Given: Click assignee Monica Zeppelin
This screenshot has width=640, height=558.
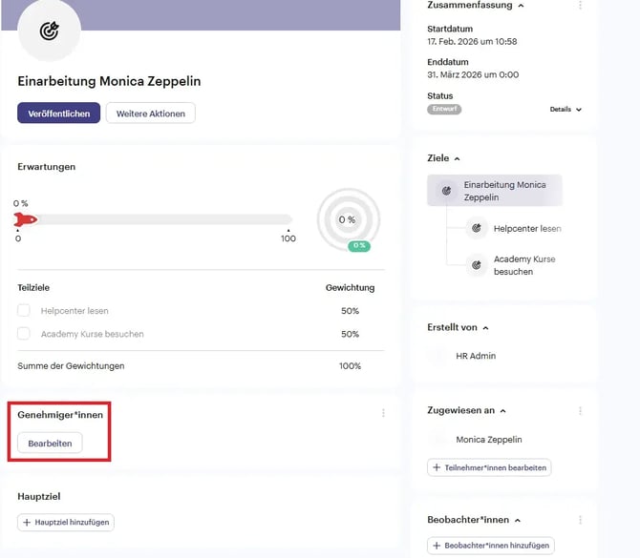Looking at the screenshot, I should 488,440.
